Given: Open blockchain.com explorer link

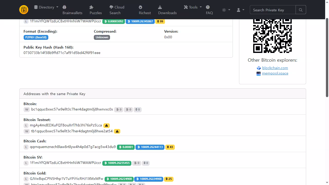Looking at the screenshot, I should pyautogui.click(x=275, y=68).
